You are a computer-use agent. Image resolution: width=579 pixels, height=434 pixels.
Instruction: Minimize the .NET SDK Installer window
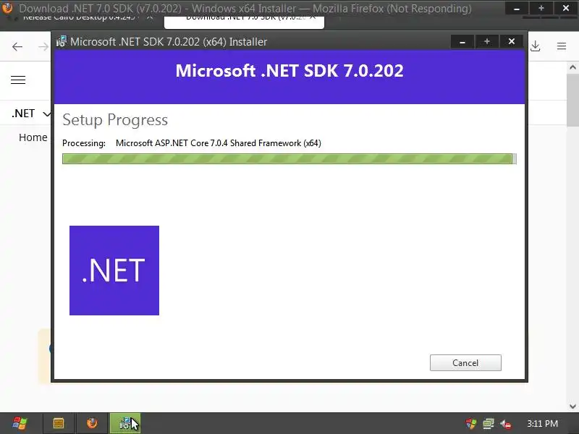(x=462, y=42)
